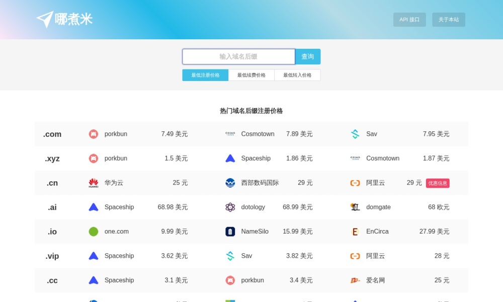Click the red 优惠信息 badge

tap(438, 183)
